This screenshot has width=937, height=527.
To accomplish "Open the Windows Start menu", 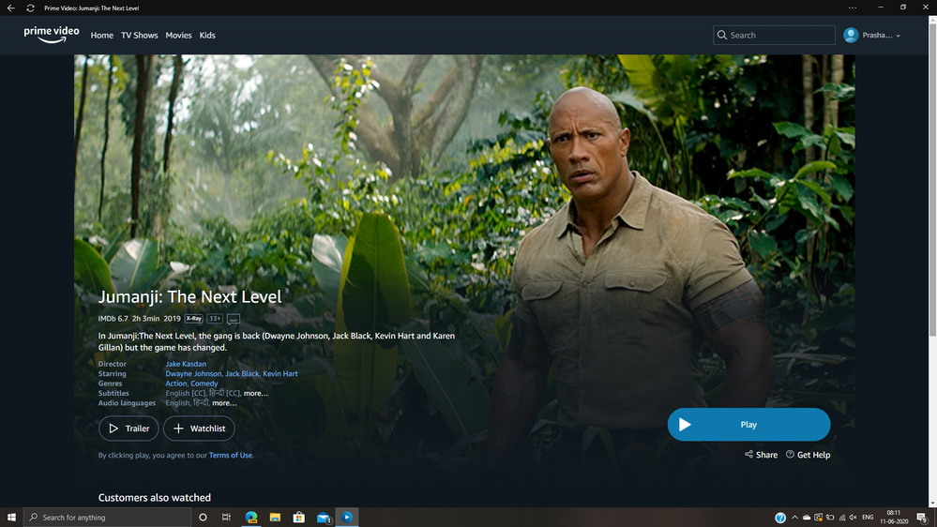I will (11, 518).
